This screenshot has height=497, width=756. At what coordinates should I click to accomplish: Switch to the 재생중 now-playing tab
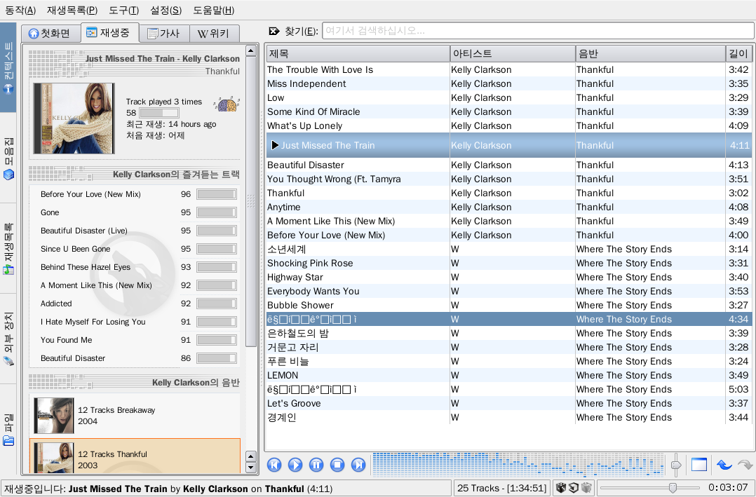[x=109, y=32]
